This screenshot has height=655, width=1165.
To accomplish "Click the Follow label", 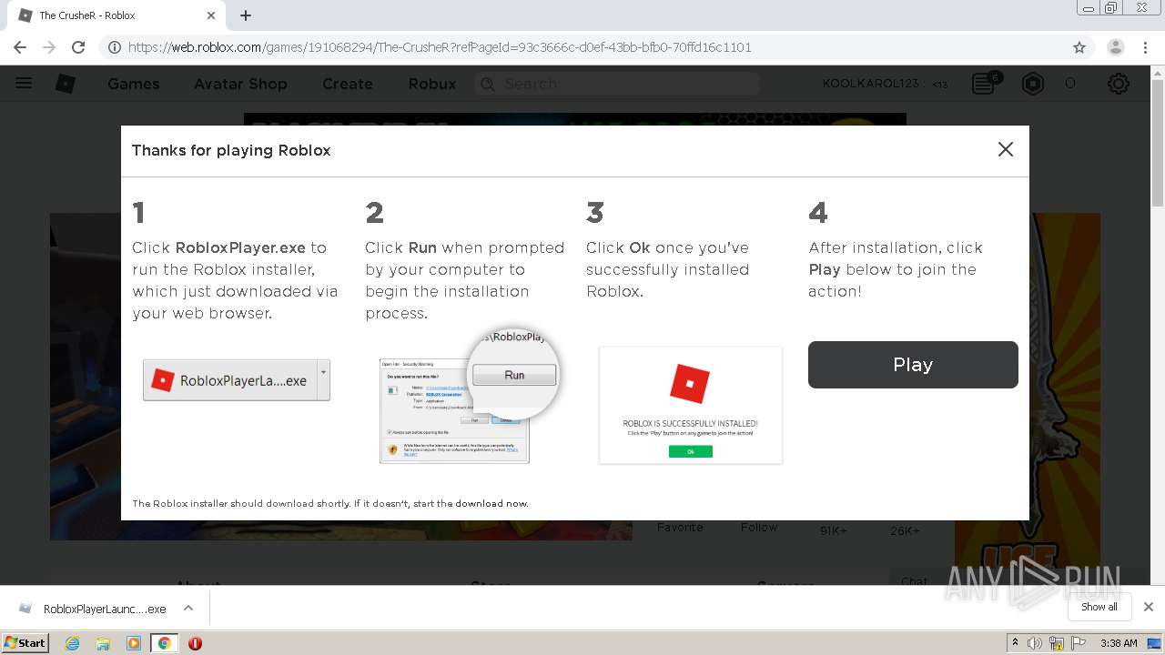I will [759, 528].
